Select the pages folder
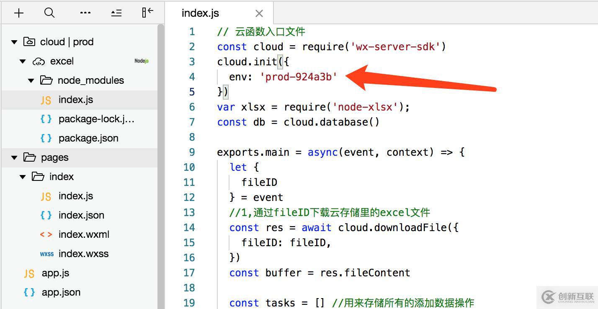 point(55,157)
